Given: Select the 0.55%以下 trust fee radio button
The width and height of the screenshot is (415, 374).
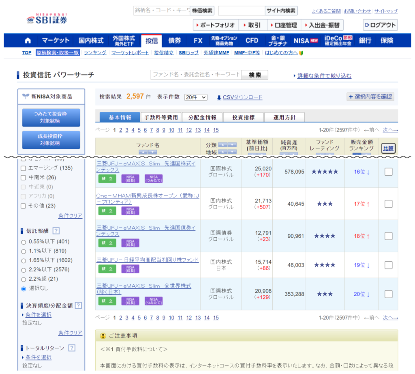Looking at the screenshot, I should pos(24,242).
